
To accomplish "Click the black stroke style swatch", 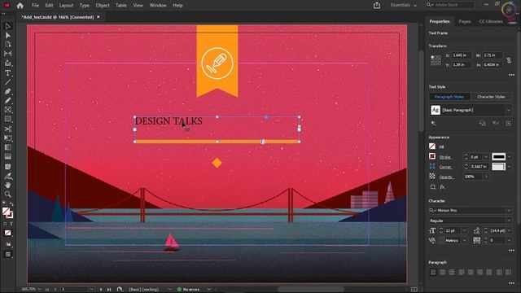I will [499, 157].
